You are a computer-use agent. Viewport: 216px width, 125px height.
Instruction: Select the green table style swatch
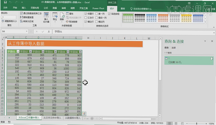[128, 18]
